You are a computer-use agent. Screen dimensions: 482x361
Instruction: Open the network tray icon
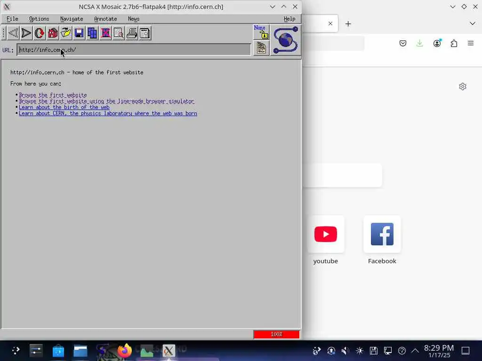point(388,351)
